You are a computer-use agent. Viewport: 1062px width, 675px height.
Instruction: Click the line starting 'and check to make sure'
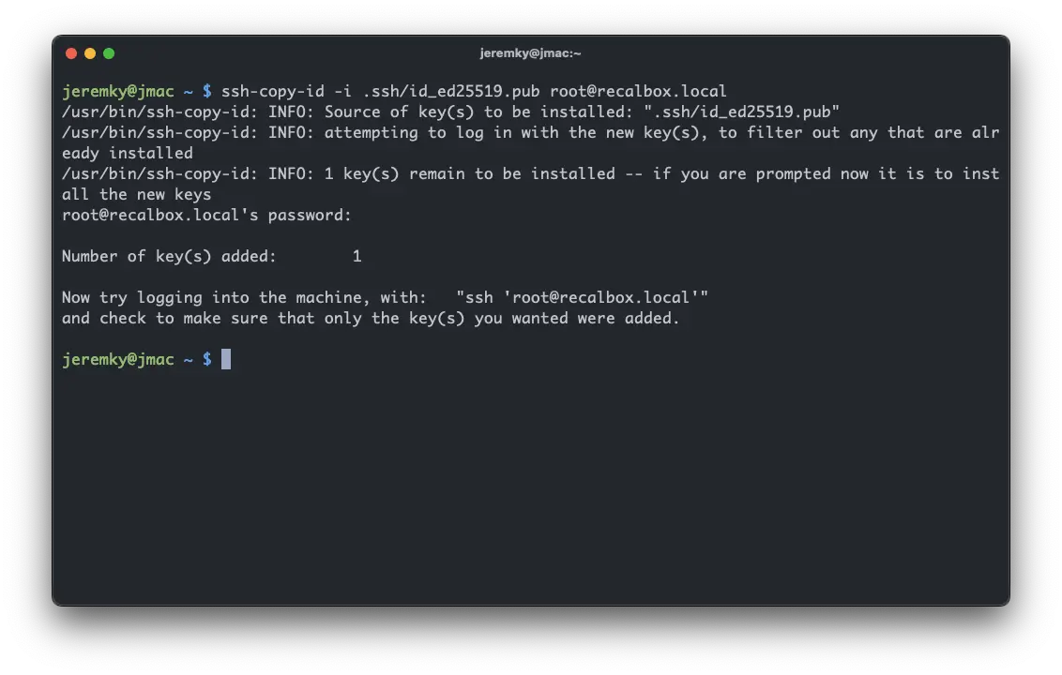click(x=371, y=318)
